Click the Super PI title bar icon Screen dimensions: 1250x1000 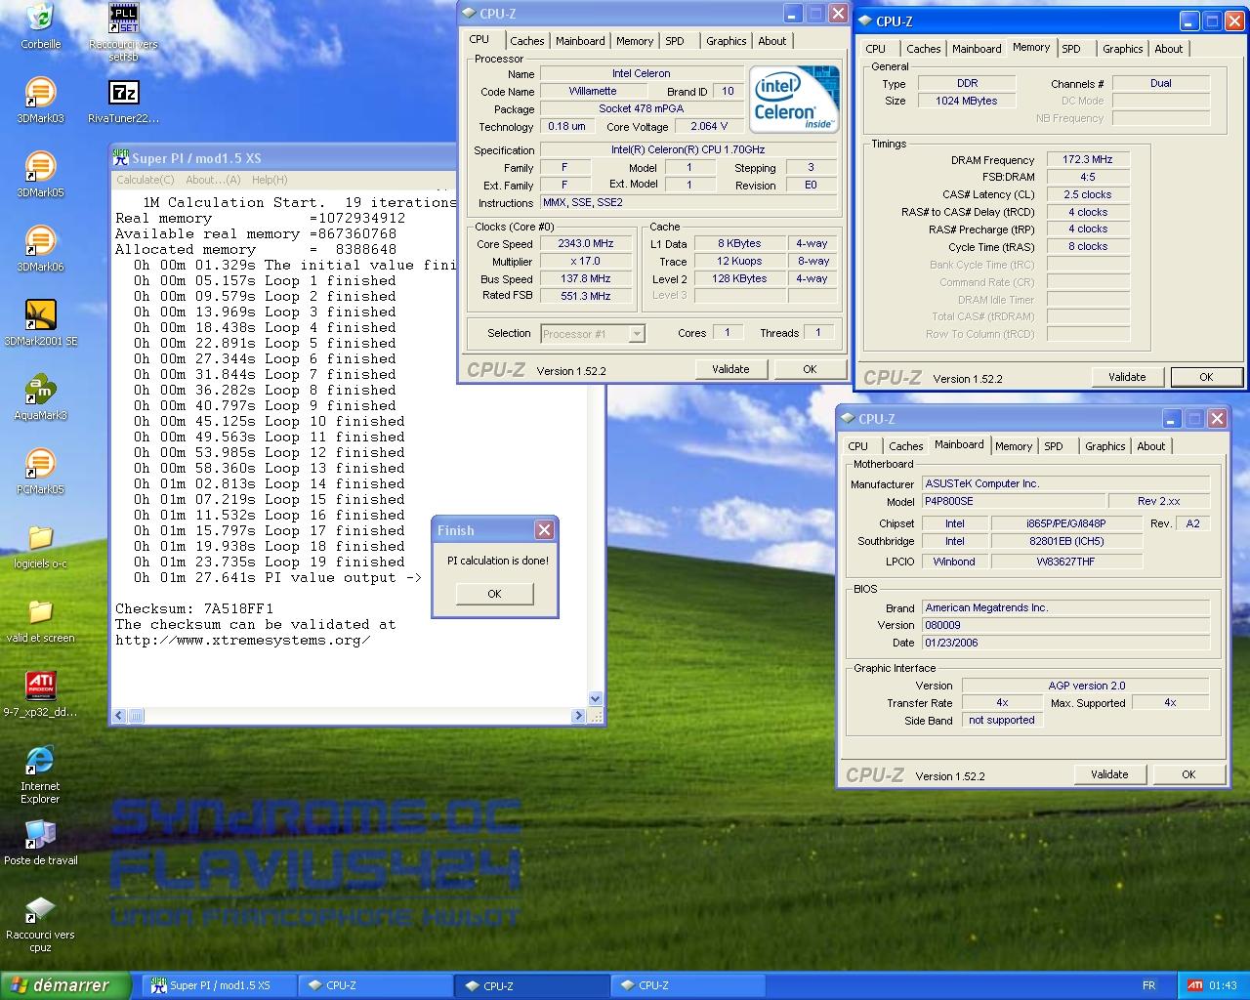tap(120, 157)
